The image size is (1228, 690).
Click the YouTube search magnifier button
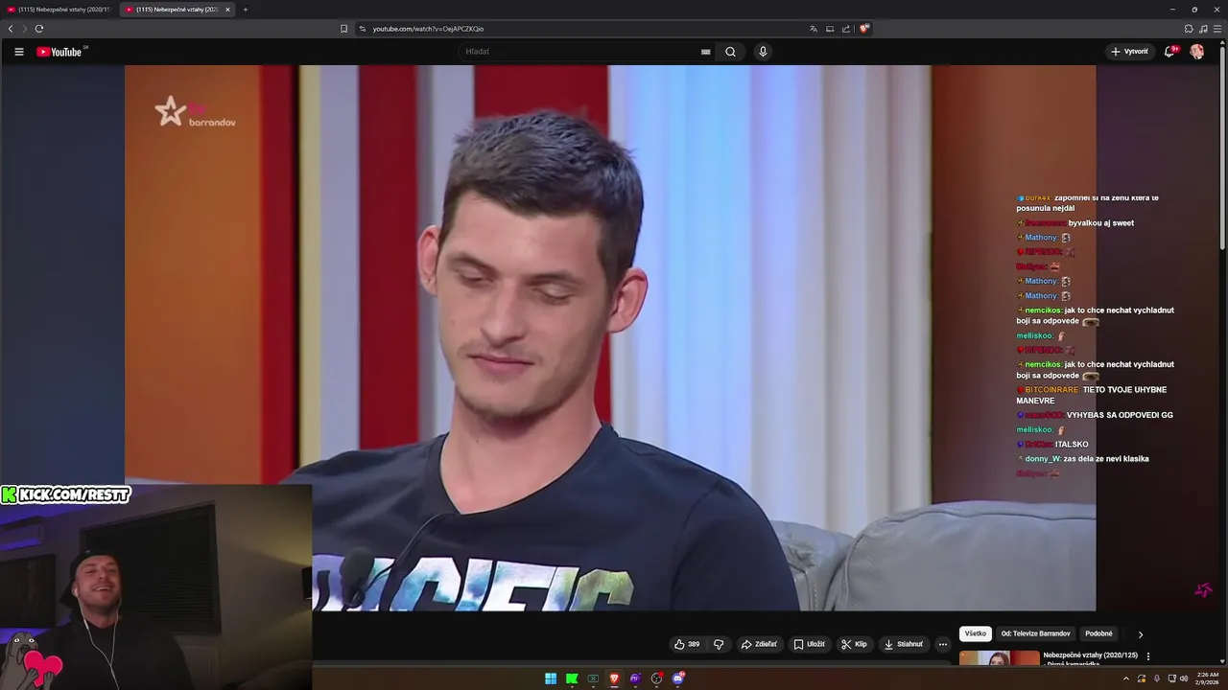click(730, 52)
